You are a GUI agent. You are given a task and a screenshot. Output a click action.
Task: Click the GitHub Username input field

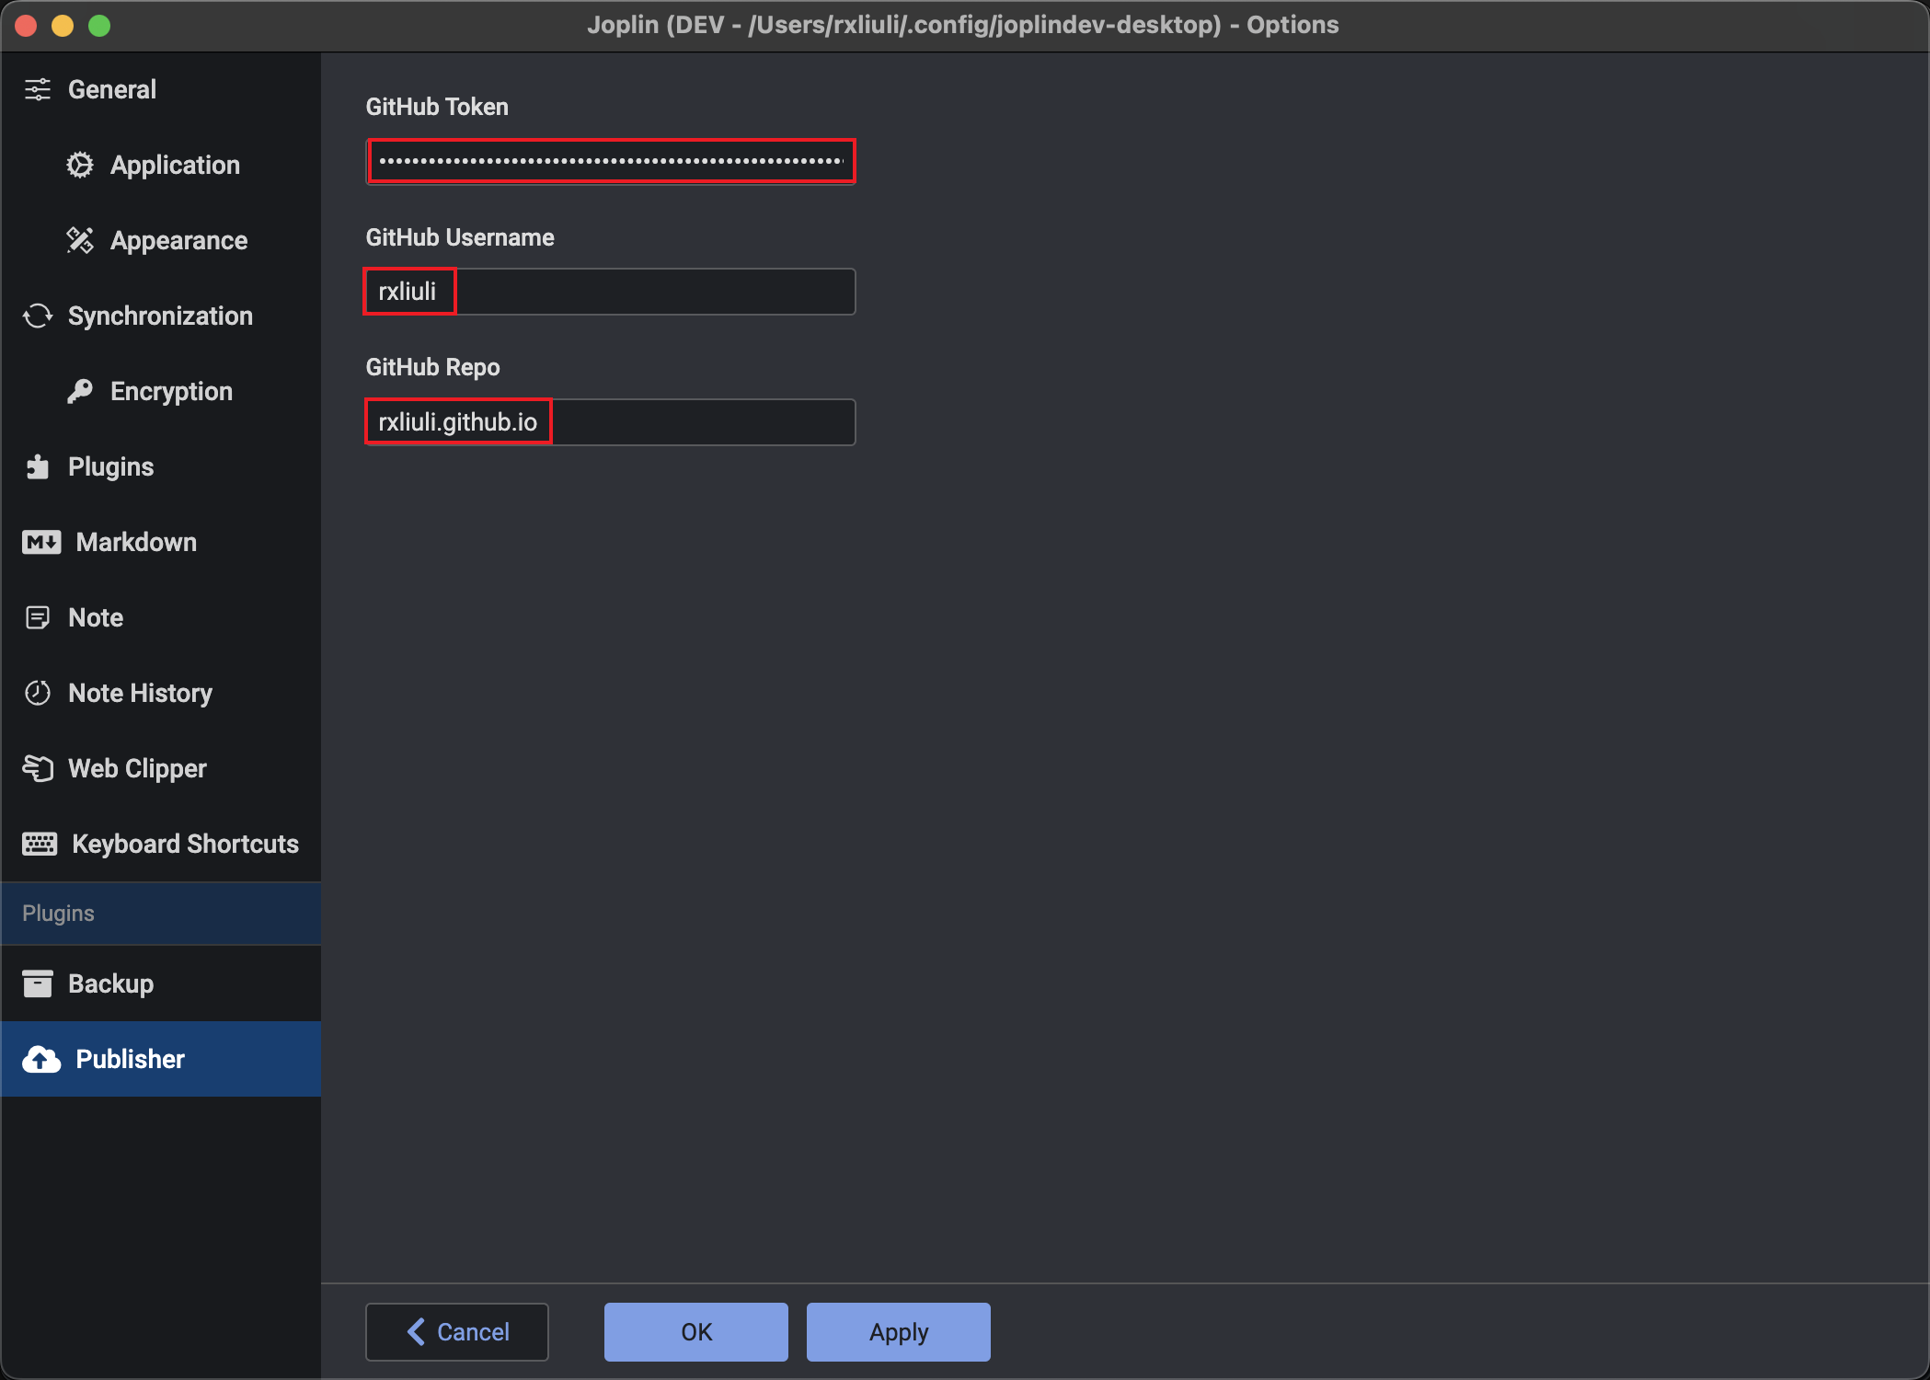point(612,292)
